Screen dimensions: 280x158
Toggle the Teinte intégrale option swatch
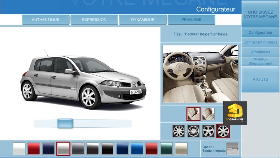(x=233, y=149)
